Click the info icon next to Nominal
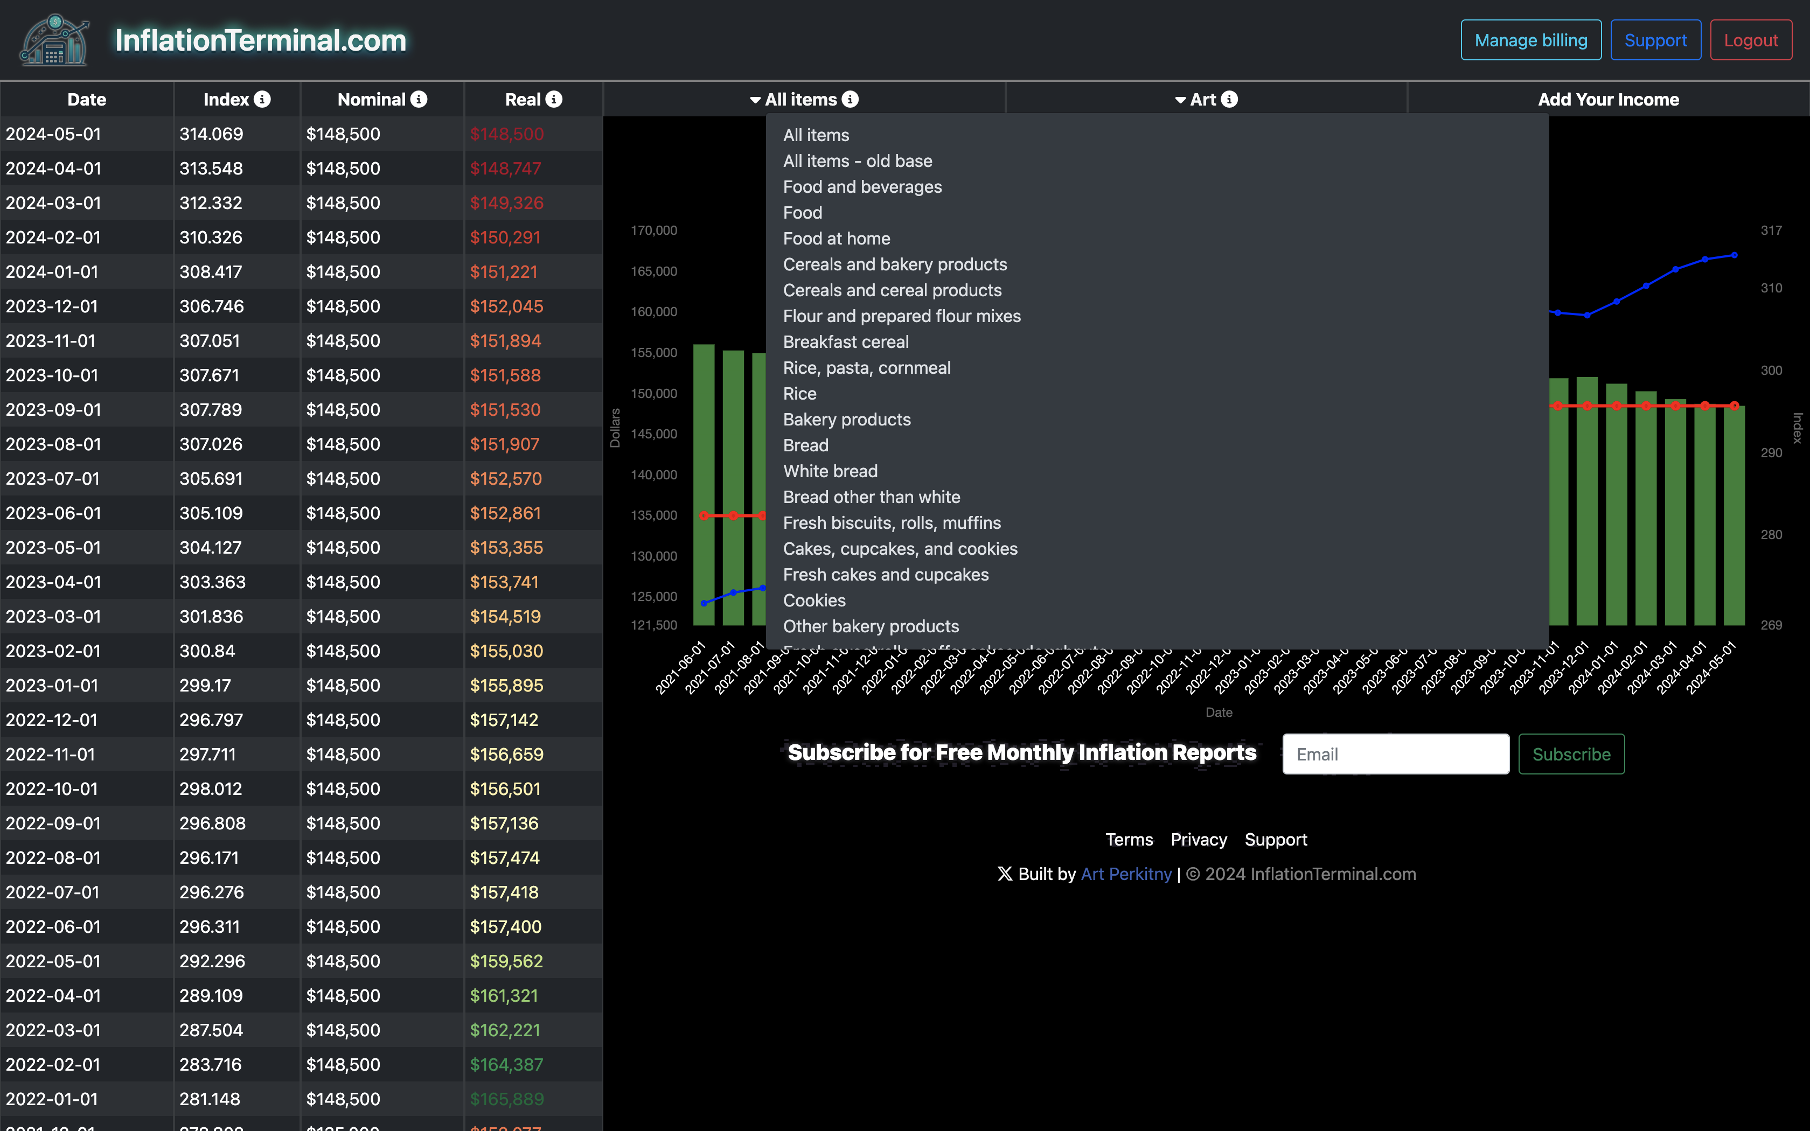The image size is (1810, 1131). pos(419,99)
